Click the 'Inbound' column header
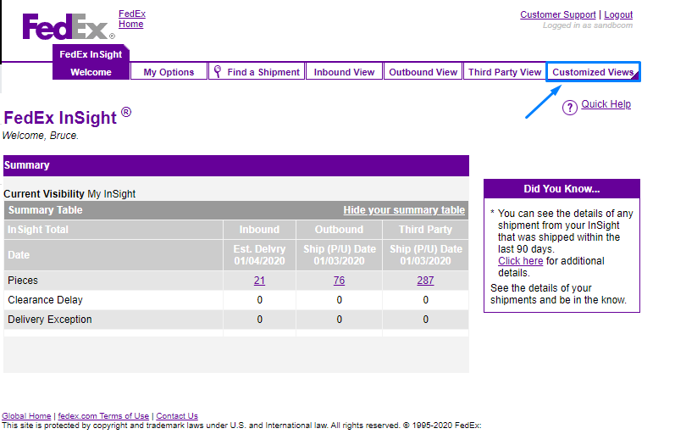Viewport: 675px width, 434px height. pos(259,230)
